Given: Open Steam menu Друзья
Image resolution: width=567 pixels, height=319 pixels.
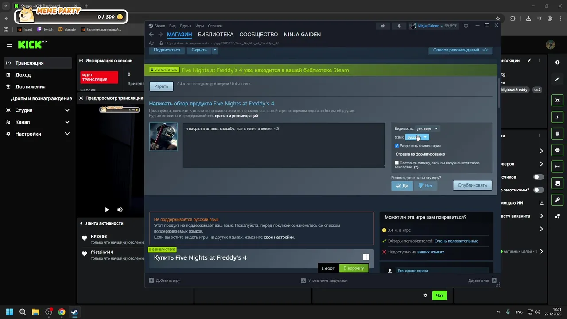Looking at the screenshot, I should pyautogui.click(x=186, y=26).
